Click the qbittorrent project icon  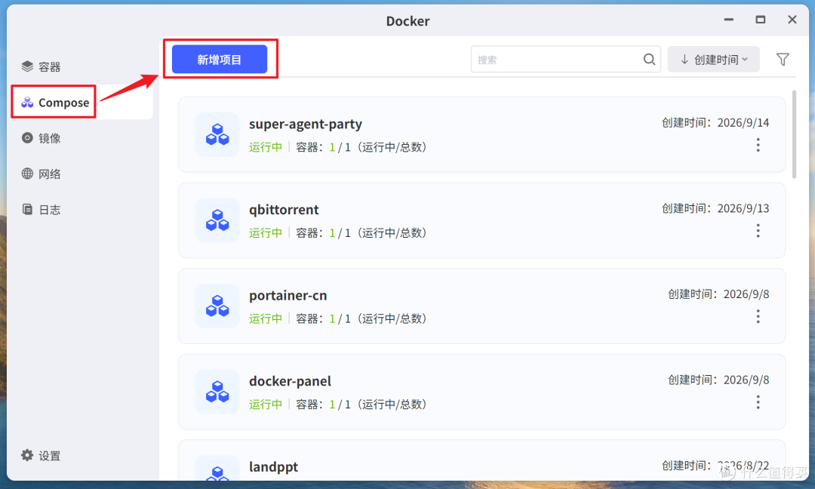click(x=217, y=220)
